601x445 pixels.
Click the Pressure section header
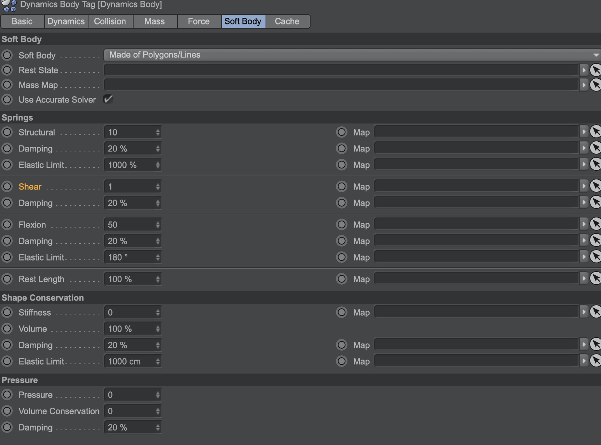point(300,380)
